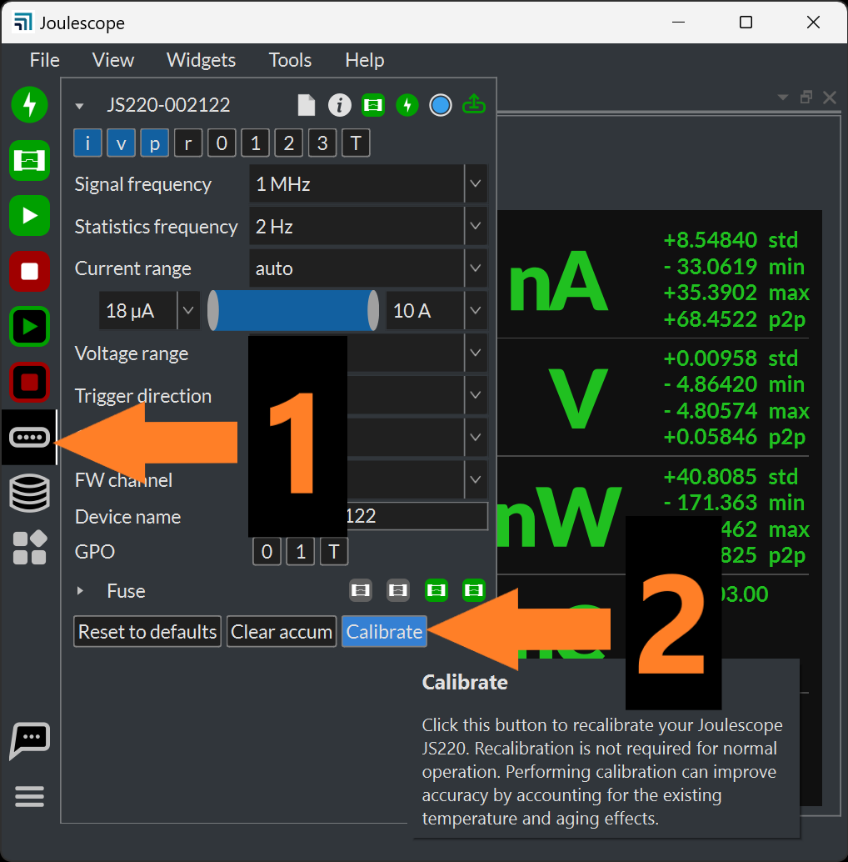Open the help chat bubble icon
848x862 pixels.
(x=30, y=740)
